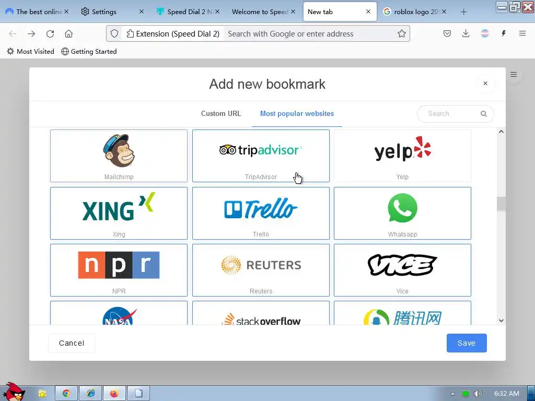Image resolution: width=535 pixels, height=401 pixels.
Task: Select the Reuters website tile
Action: pos(261,270)
